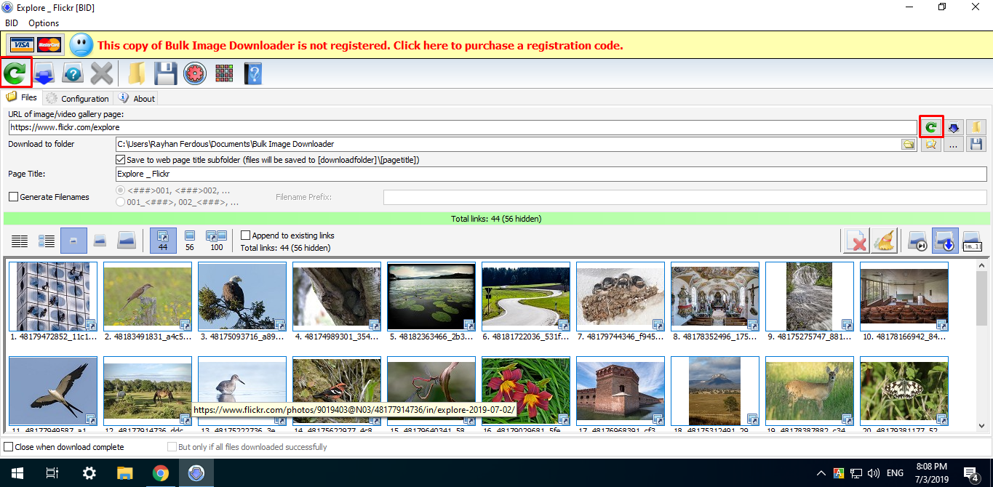Click the image filename label icon
This screenshot has height=487, width=993.
972,241
